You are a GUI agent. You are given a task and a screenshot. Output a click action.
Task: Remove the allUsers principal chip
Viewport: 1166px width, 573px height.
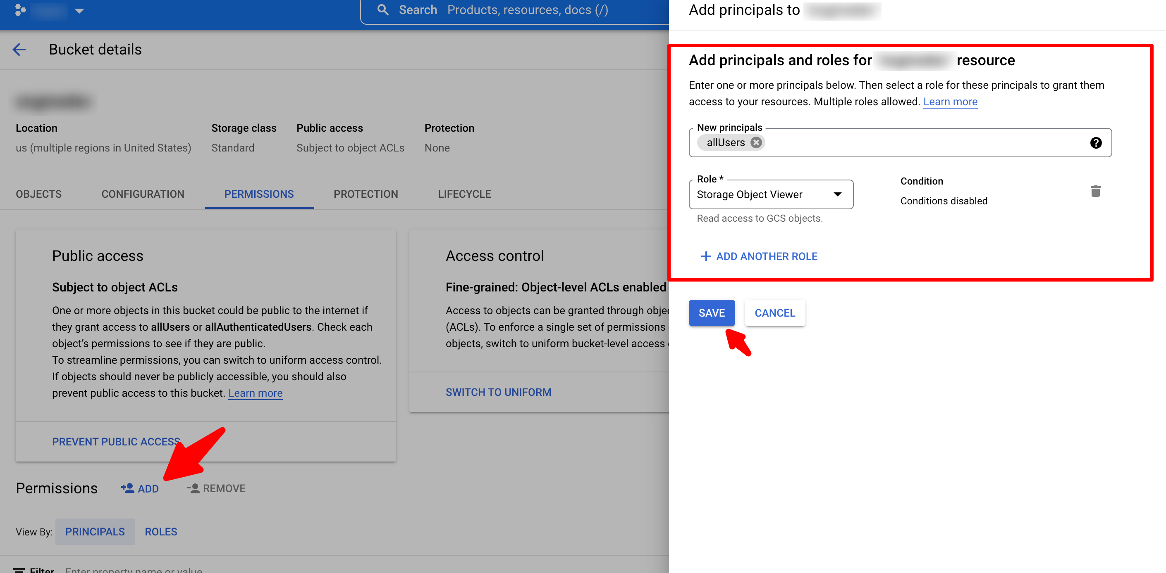click(x=755, y=142)
